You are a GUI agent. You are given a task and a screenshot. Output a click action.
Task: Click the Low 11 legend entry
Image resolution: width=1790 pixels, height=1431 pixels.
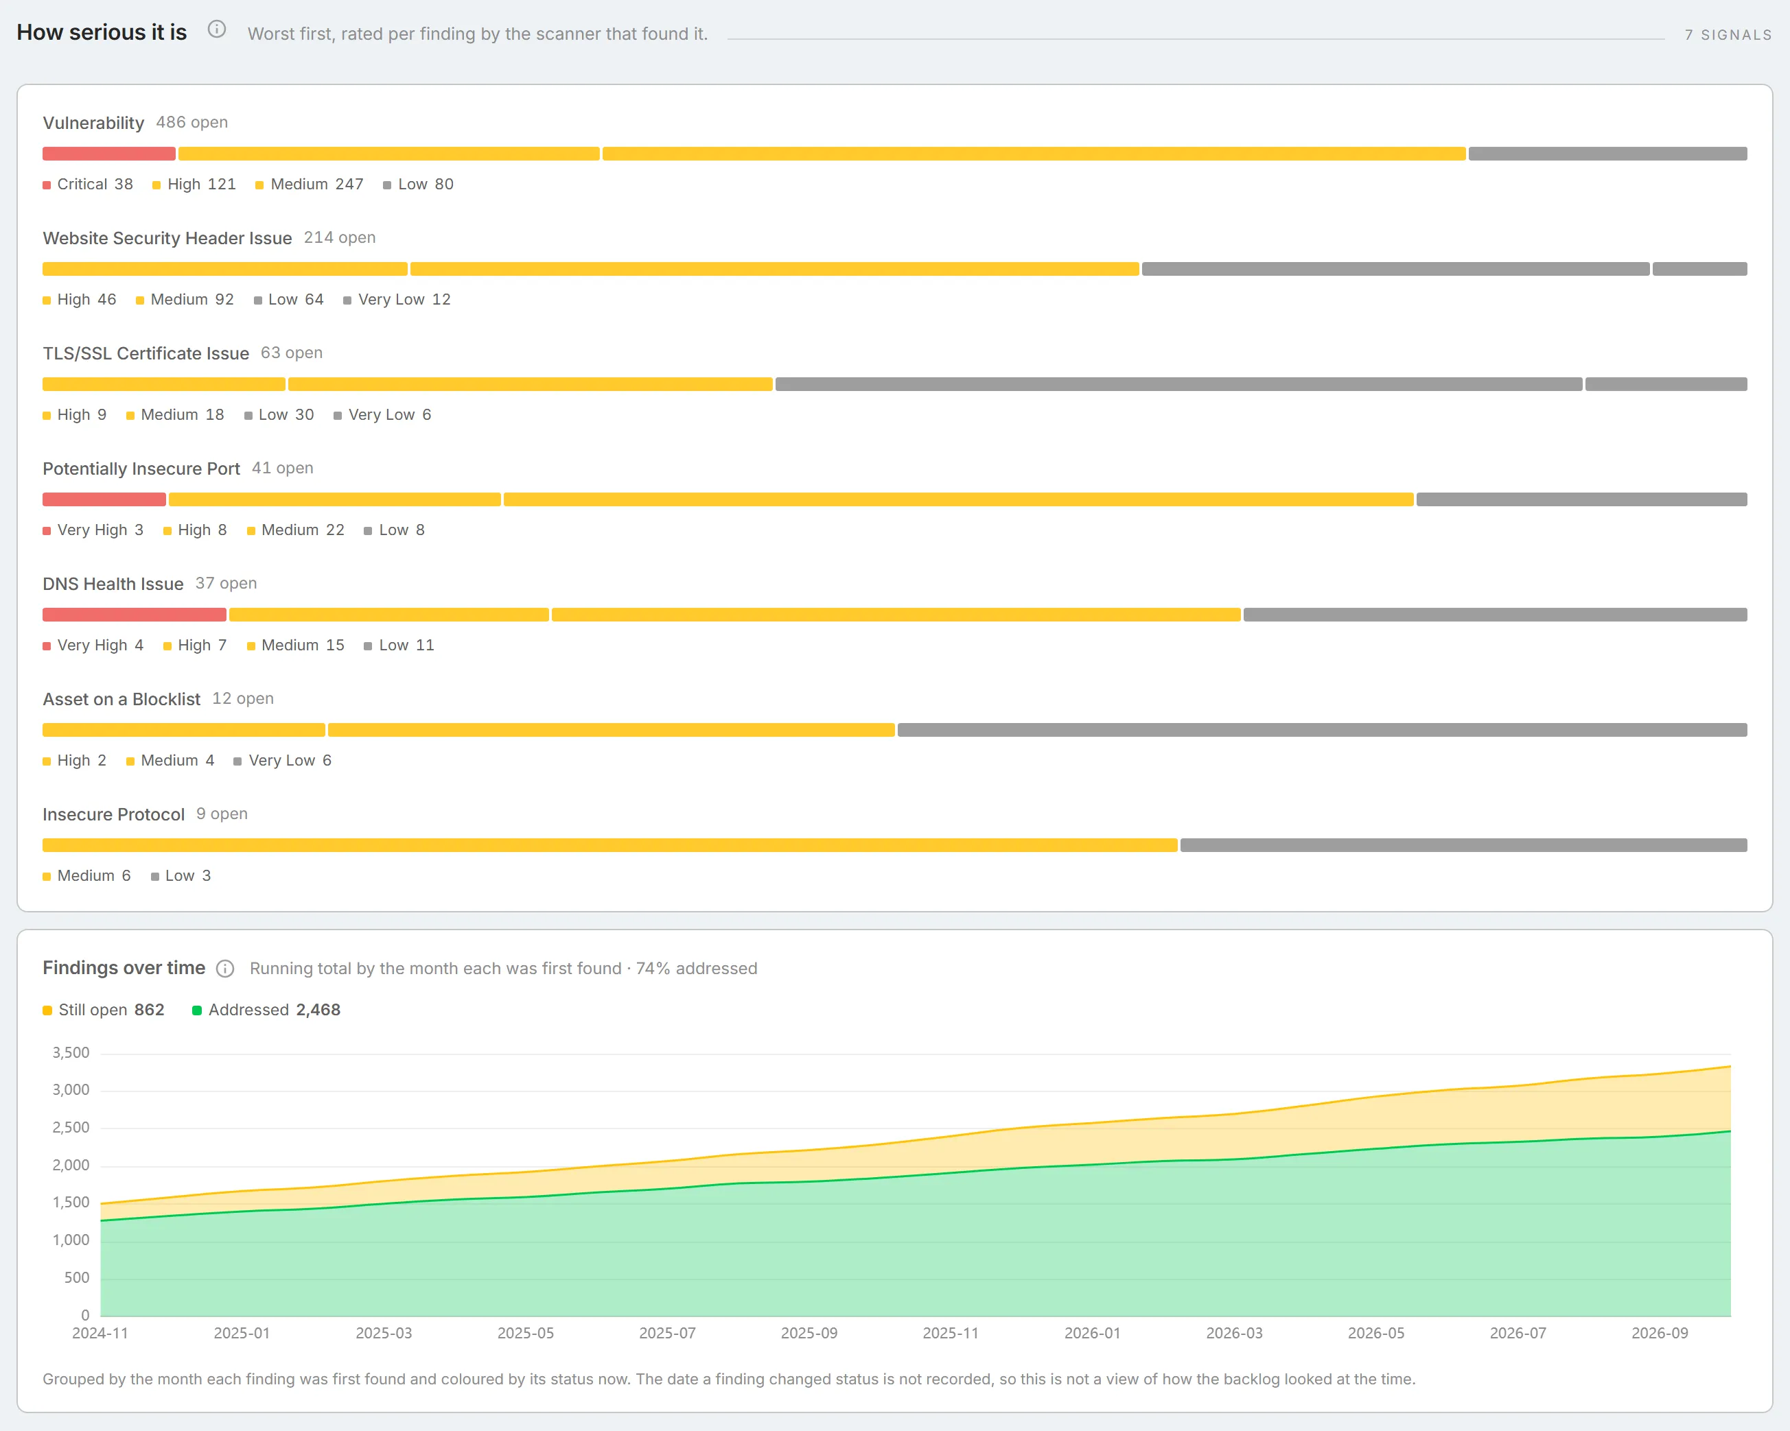(x=399, y=646)
